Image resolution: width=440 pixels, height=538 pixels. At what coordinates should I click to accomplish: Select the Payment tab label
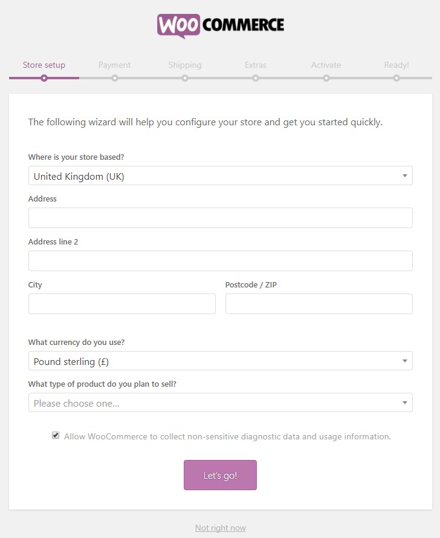114,65
